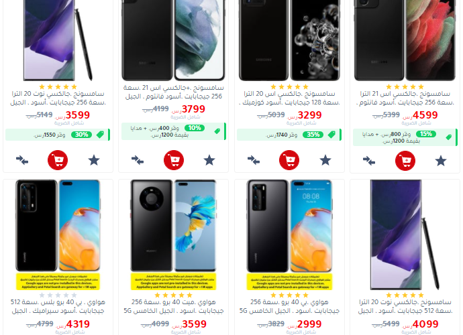Compare the Galaxy S21 Ultra priced 4599
Image resolution: width=463 pixels, height=335 pixels.
(369, 161)
